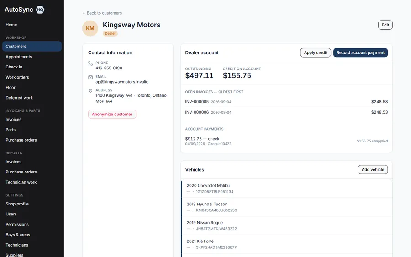Image resolution: width=411 pixels, height=257 pixels.
Task: Open Check in page
Action: (32, 67)
